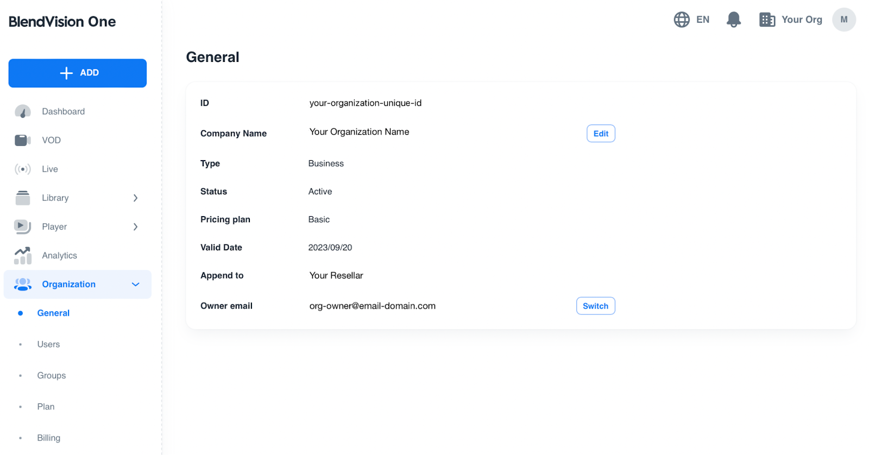Open the Plan page

pos(46,406)
